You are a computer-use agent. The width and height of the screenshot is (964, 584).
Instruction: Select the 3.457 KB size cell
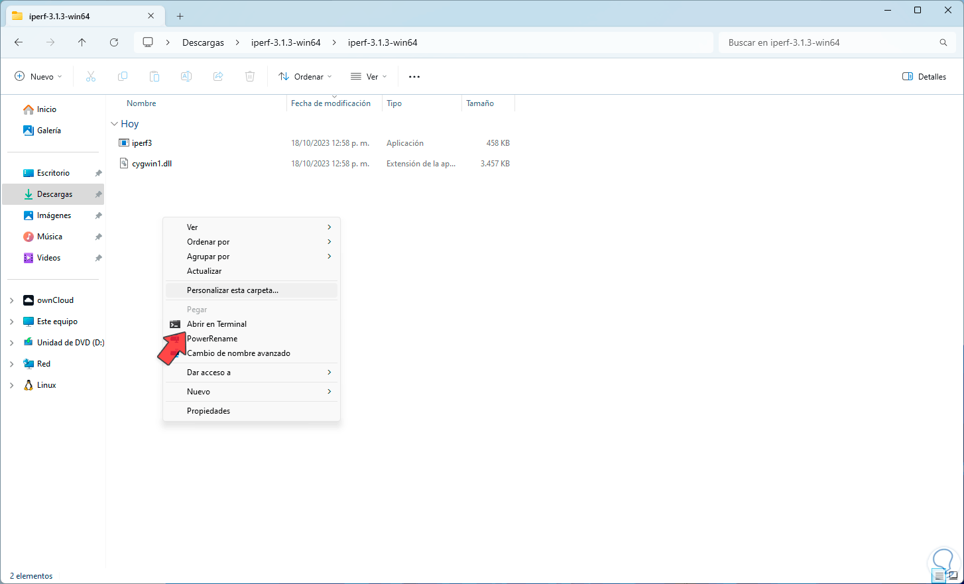[495, 164]
